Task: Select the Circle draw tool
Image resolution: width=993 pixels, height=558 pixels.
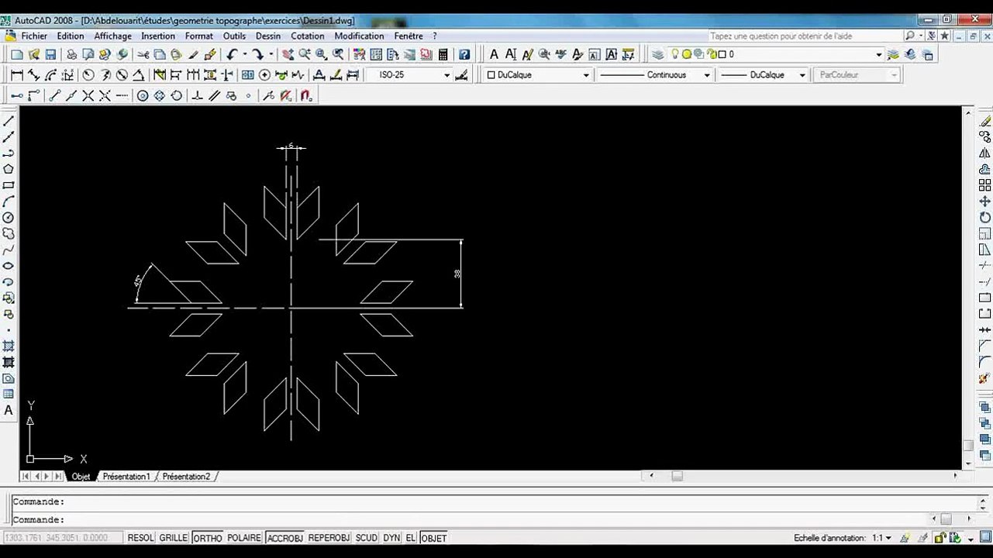Action: pyautogui.click(x=9, y=218)
